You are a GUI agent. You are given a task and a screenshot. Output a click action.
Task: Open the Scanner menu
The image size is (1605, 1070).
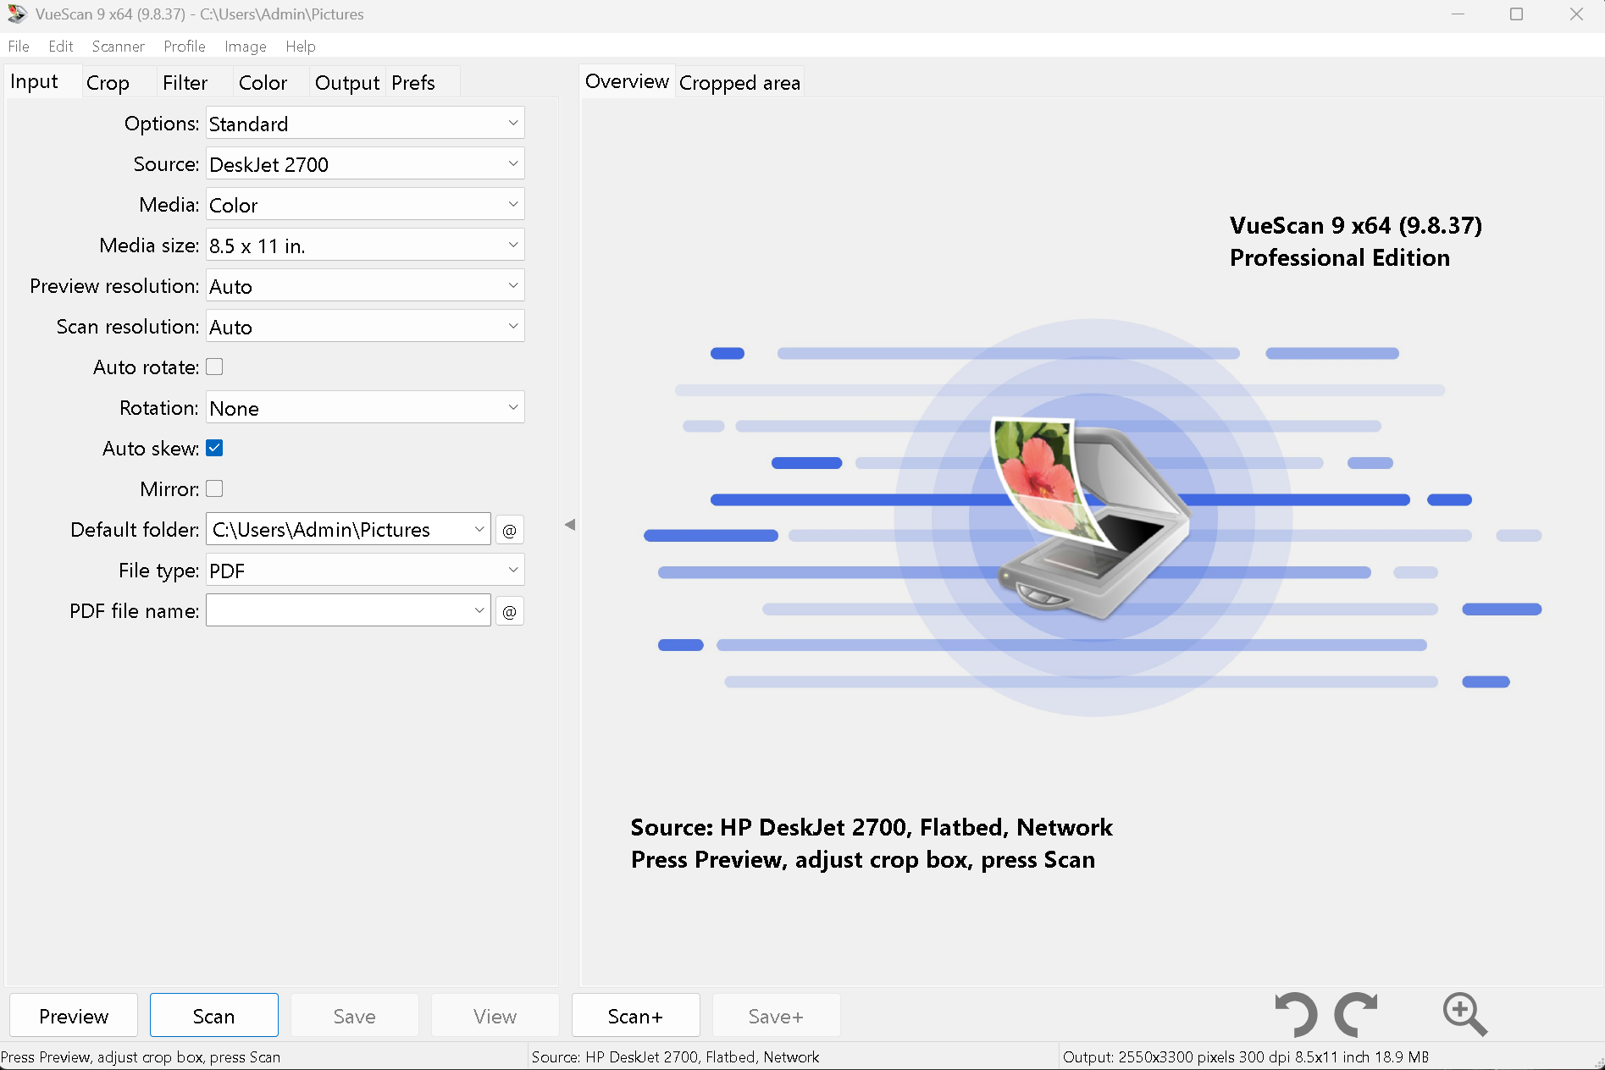coord(118,46)
